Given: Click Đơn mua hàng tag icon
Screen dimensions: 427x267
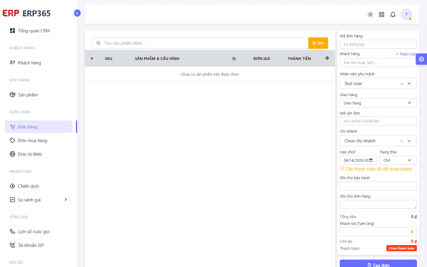Looking at the screenshot, I should click(12, 140).
